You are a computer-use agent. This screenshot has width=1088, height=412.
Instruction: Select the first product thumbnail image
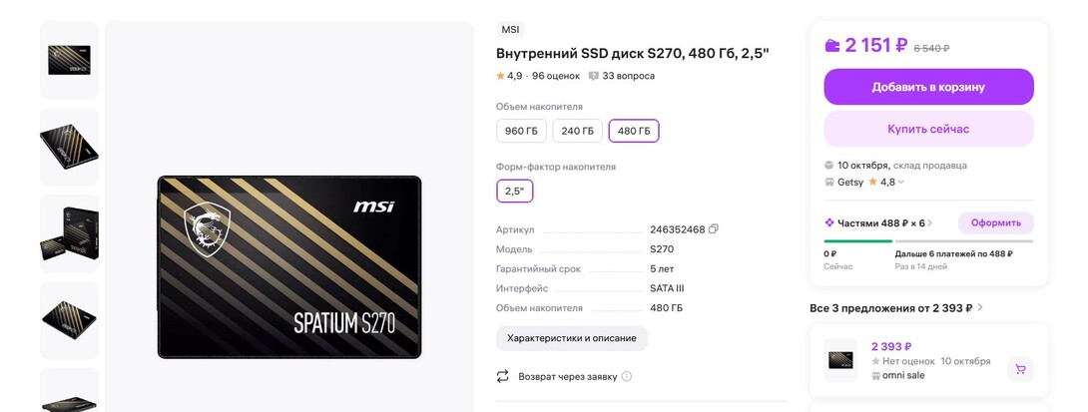coord(69,60)
